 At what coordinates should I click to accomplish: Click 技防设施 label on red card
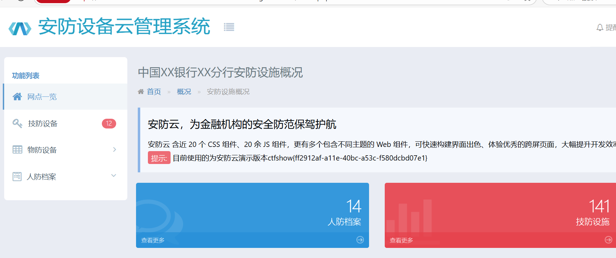click(x=593, y=222)
